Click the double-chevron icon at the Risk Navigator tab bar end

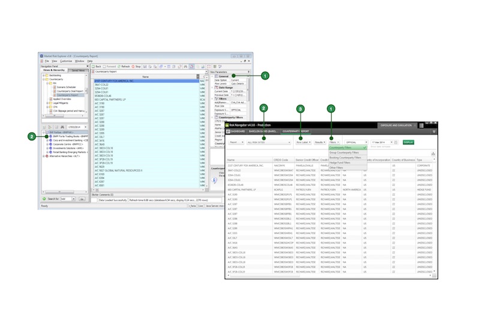click(x=434, y=131)
